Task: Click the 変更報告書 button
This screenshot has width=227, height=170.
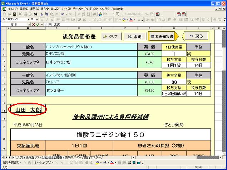Action: (163, 36)
